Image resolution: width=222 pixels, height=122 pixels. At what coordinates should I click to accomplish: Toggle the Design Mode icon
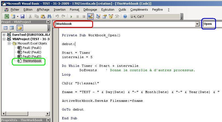click(x=90, y=16)
